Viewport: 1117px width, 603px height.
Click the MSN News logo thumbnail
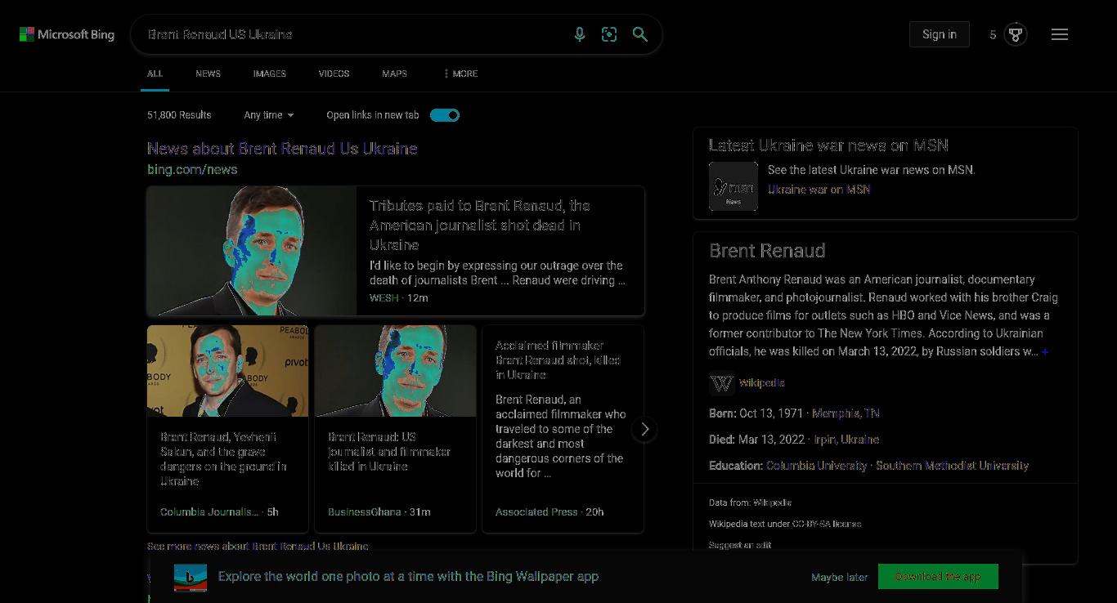click(733, 186)
